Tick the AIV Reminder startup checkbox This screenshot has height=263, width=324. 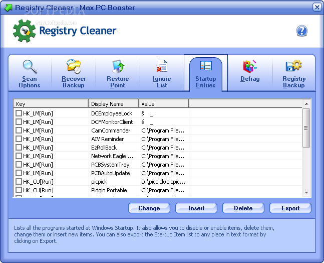coord(19,139)
